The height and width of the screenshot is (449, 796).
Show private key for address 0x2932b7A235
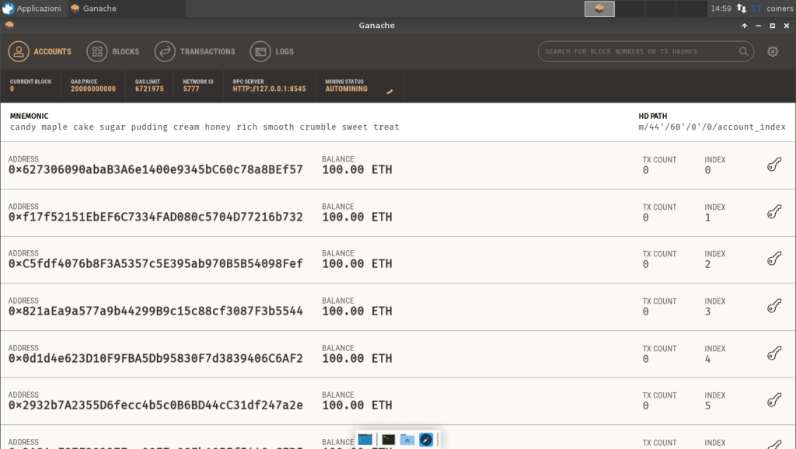pos(774,400)
